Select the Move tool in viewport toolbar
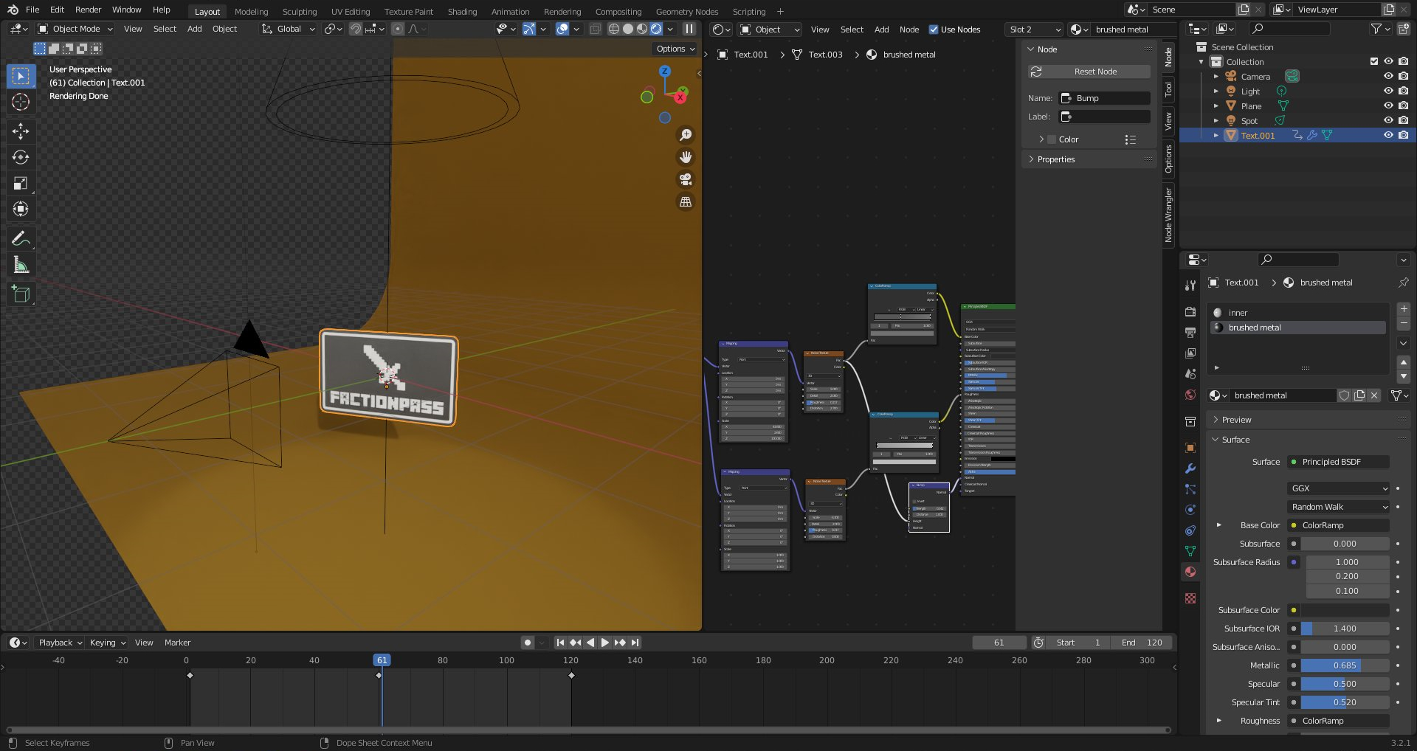The image size is (1417, 751). pos(21,131)
